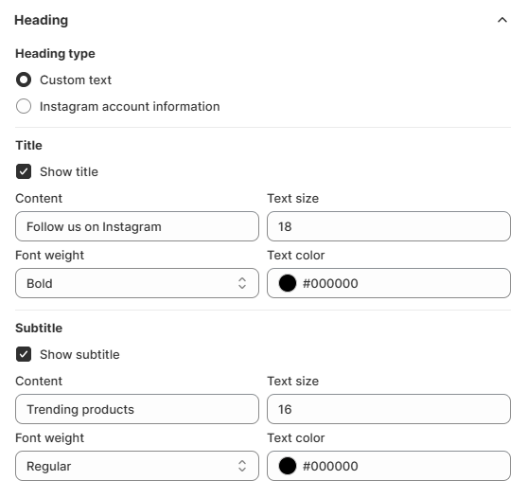Open the subtitle text color black swatch
This screenshot has width=527, height=498.
(288, 466)
